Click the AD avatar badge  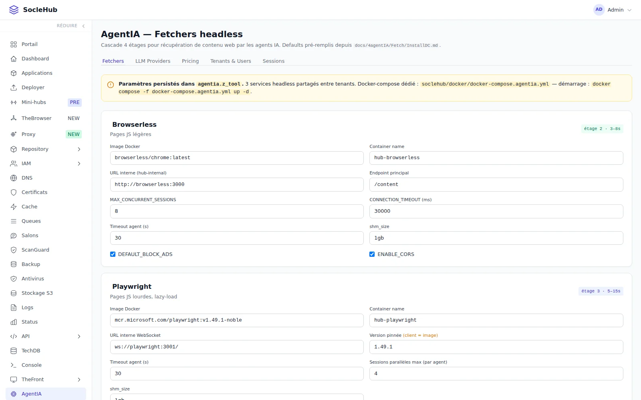[x=599, y=10]
